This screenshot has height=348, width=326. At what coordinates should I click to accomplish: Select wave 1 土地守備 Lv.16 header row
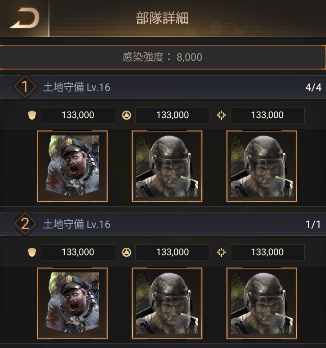pyautogui.click(x=163, y=87)
